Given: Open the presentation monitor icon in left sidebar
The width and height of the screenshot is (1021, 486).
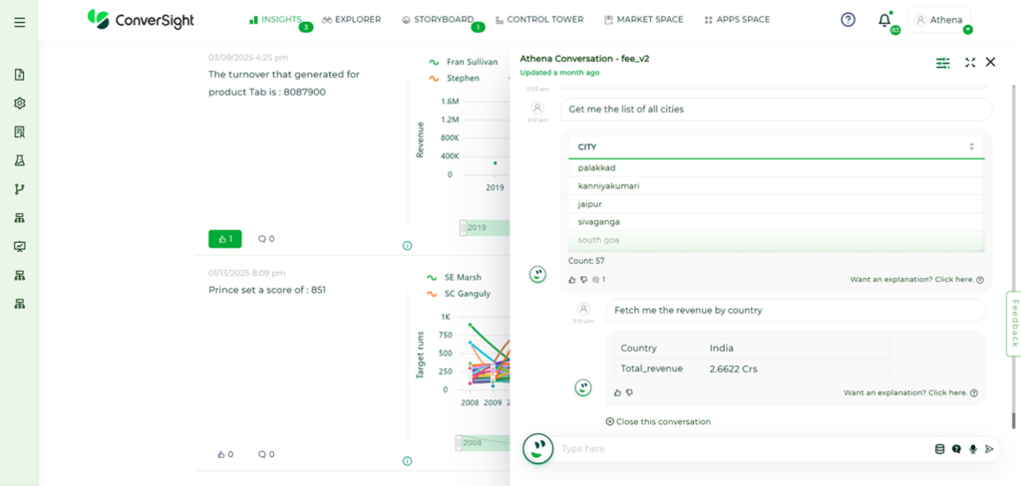Looking at the screenshot, I should tap(20, 247).
